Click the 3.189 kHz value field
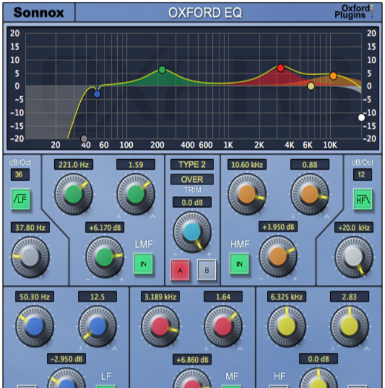The image size is (385, 388). 160,297
